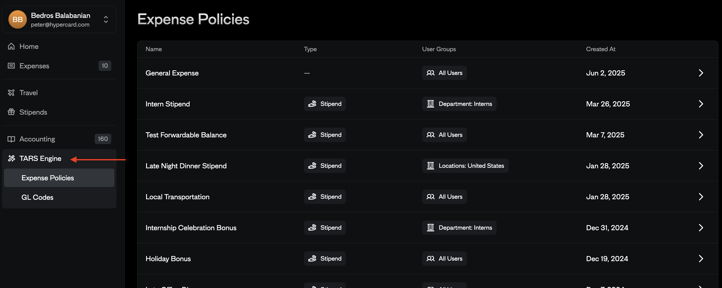Image resolution: width=722 pixels, height=288 pixels.
Task: Select the TARS Engine wand icon
Action: (x=12, y=158)
